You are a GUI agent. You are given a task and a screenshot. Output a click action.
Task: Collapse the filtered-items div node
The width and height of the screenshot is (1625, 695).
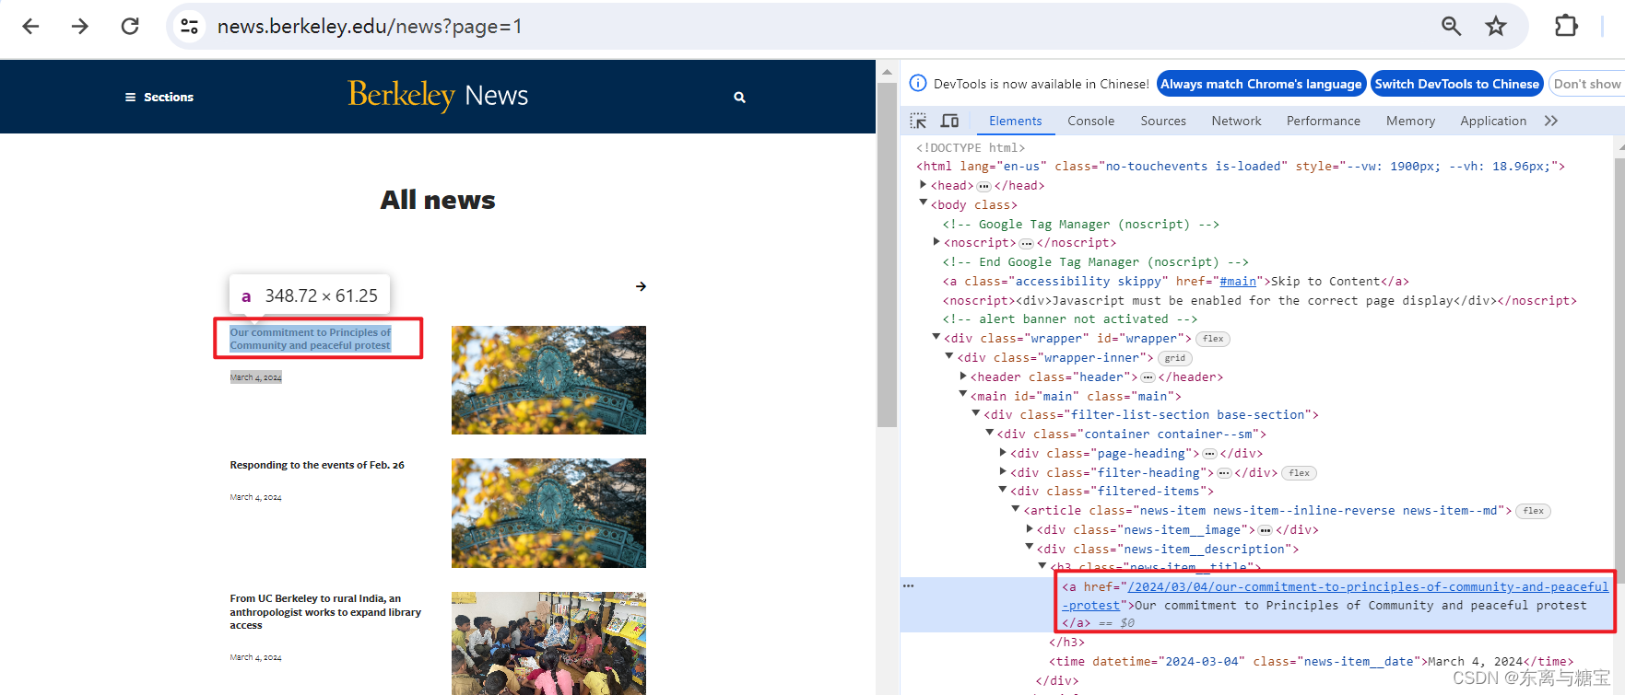(1003, 491)
